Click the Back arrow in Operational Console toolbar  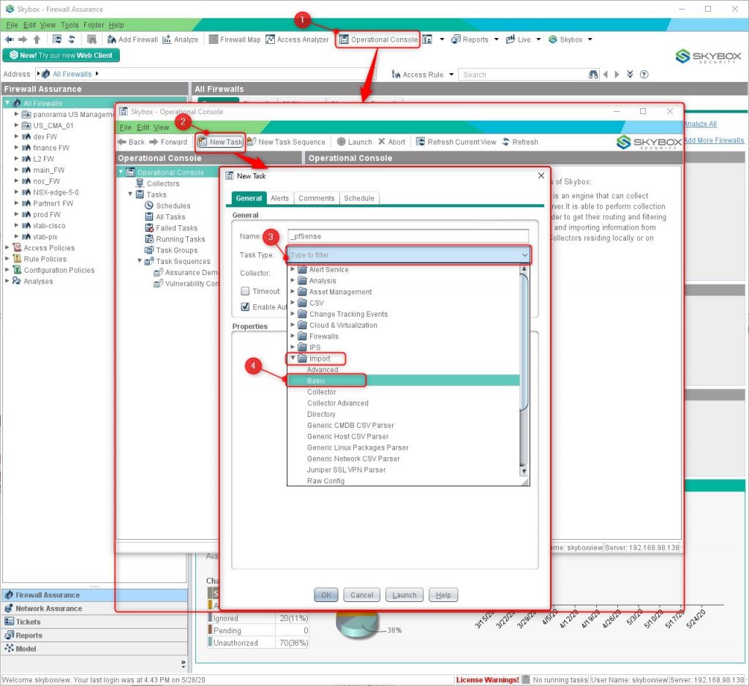point(122,142)
